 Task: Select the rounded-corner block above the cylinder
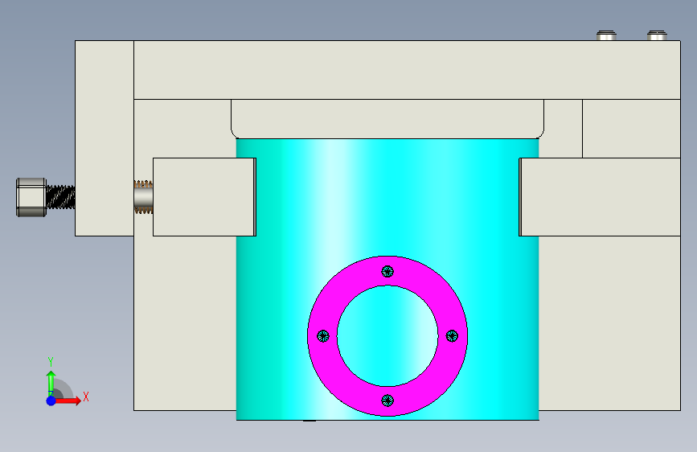click(x=387, y=119)
